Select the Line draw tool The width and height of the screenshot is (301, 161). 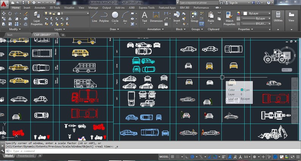pyautogui.click(x=94, y=17)
